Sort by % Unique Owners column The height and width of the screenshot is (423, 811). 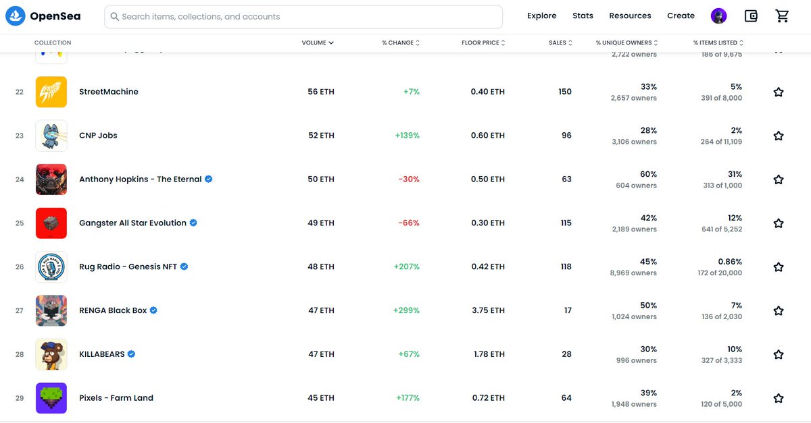(626, 43)
